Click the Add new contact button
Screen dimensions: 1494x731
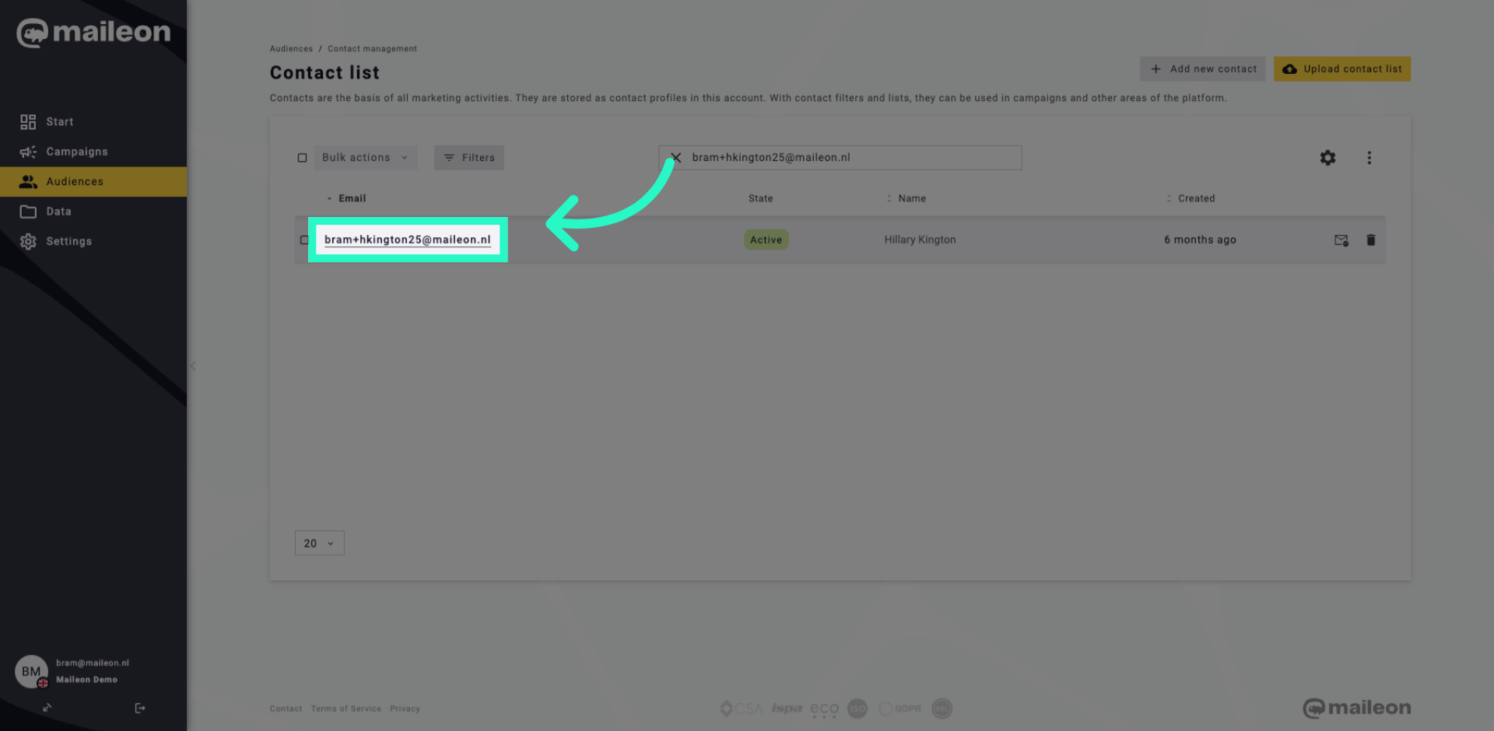pos(1202,68)
